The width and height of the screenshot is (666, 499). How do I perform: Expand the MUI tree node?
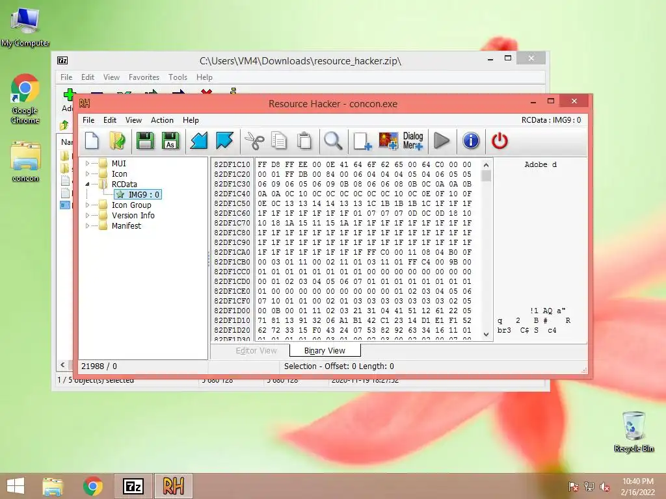(x=88, y=163)
